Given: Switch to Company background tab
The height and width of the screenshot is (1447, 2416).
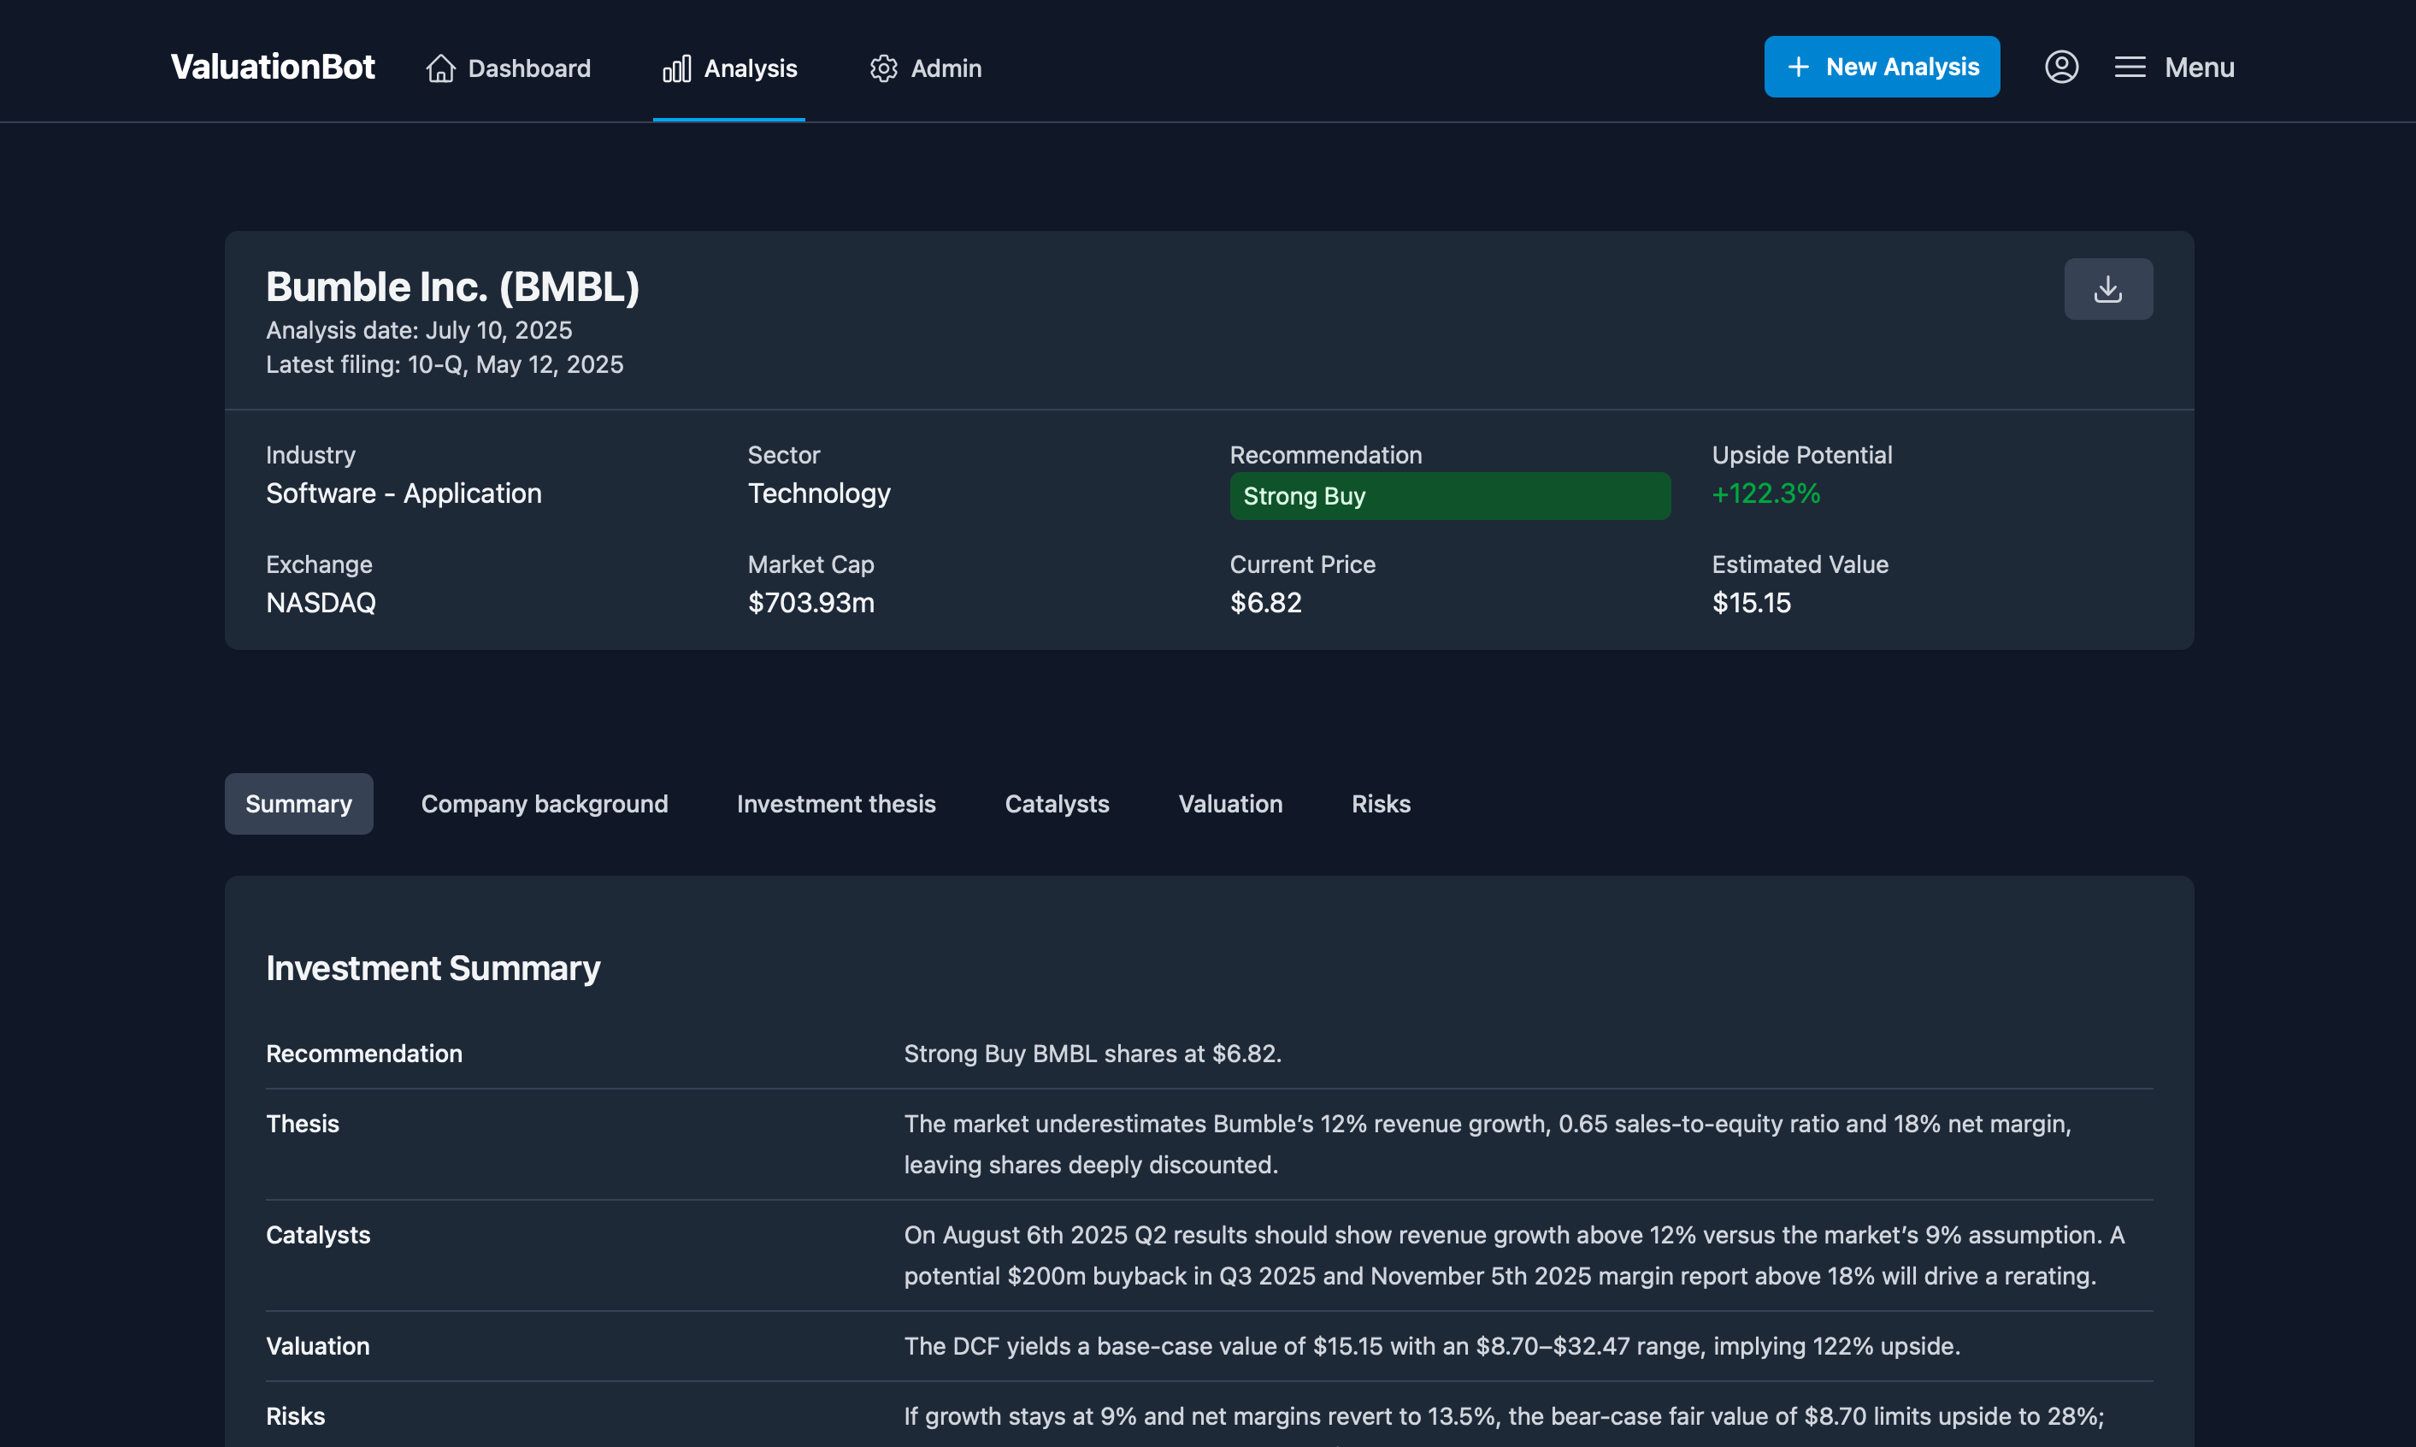Looking at the screenshot, I should pyautogui.click(x=544, y=803).
